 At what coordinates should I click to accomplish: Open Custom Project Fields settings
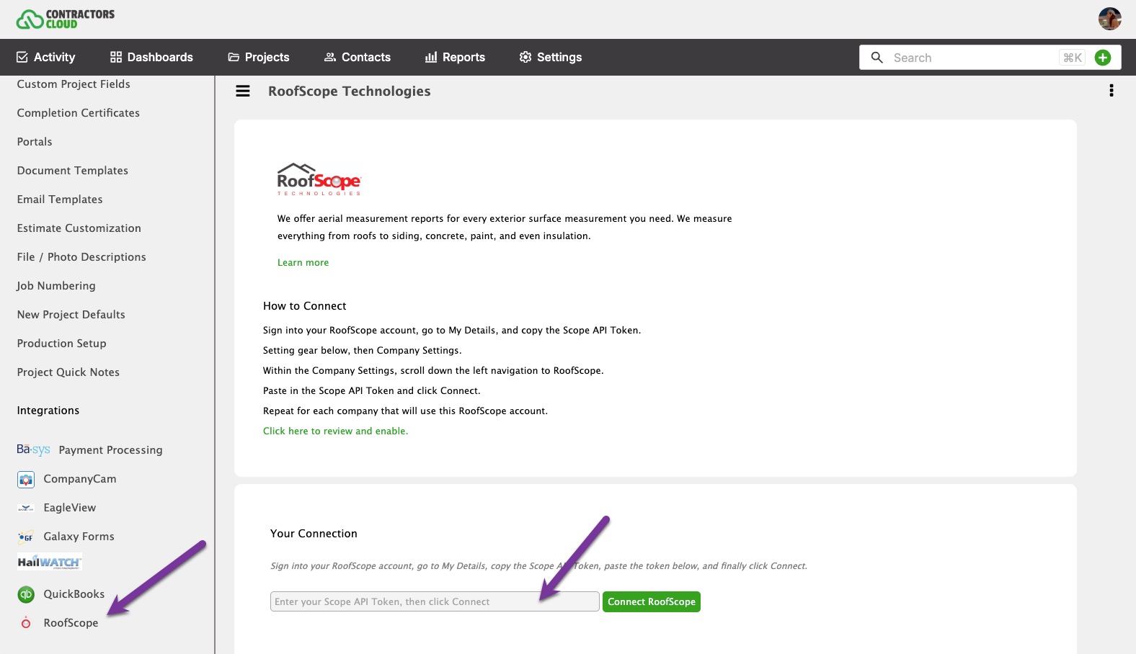tap(74, 84)
